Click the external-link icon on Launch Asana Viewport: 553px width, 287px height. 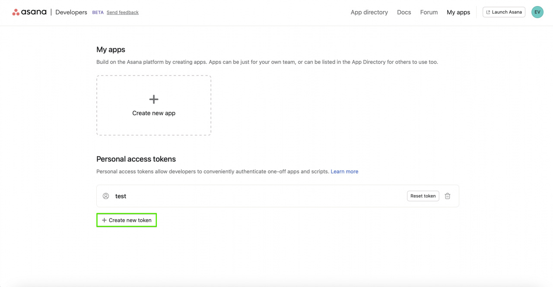point(489,12)
